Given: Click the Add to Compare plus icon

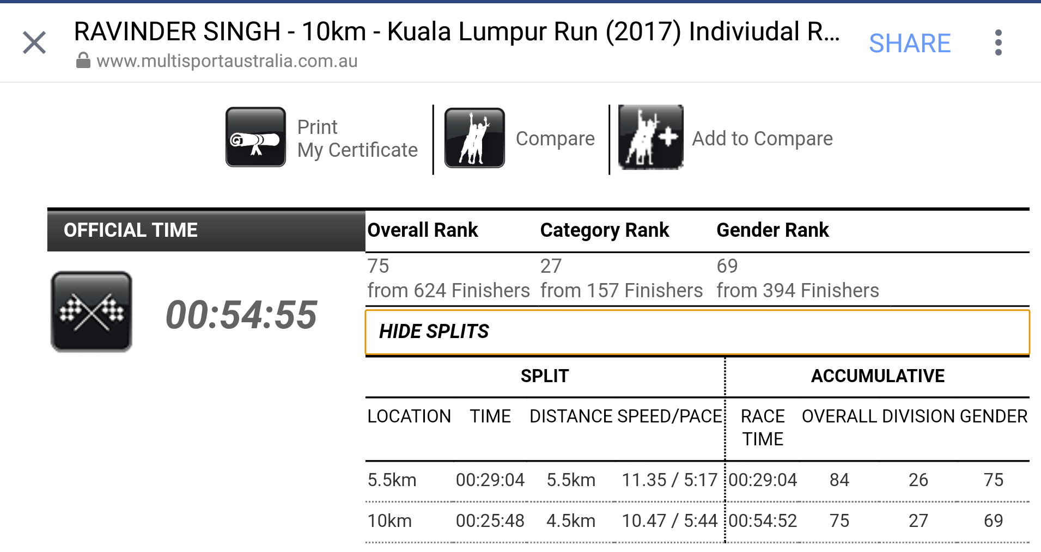Looking at the screenshot, I should (650, 137).
